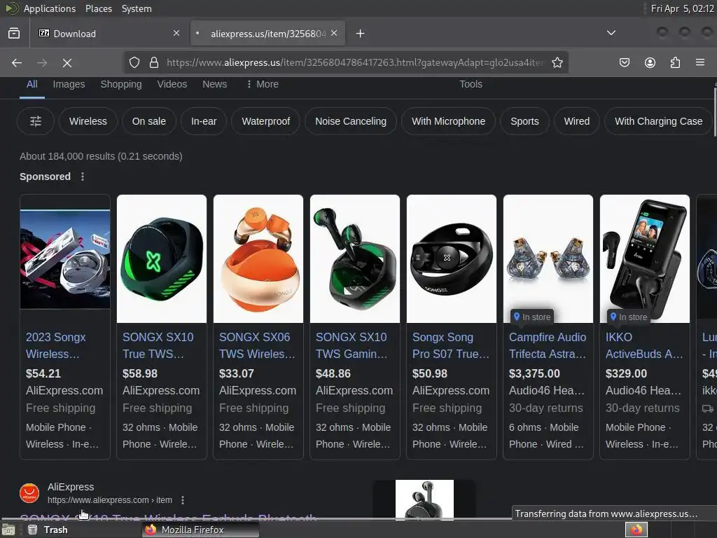
Task: Apply the In-ear filter chip
Action: pos(204,121)
